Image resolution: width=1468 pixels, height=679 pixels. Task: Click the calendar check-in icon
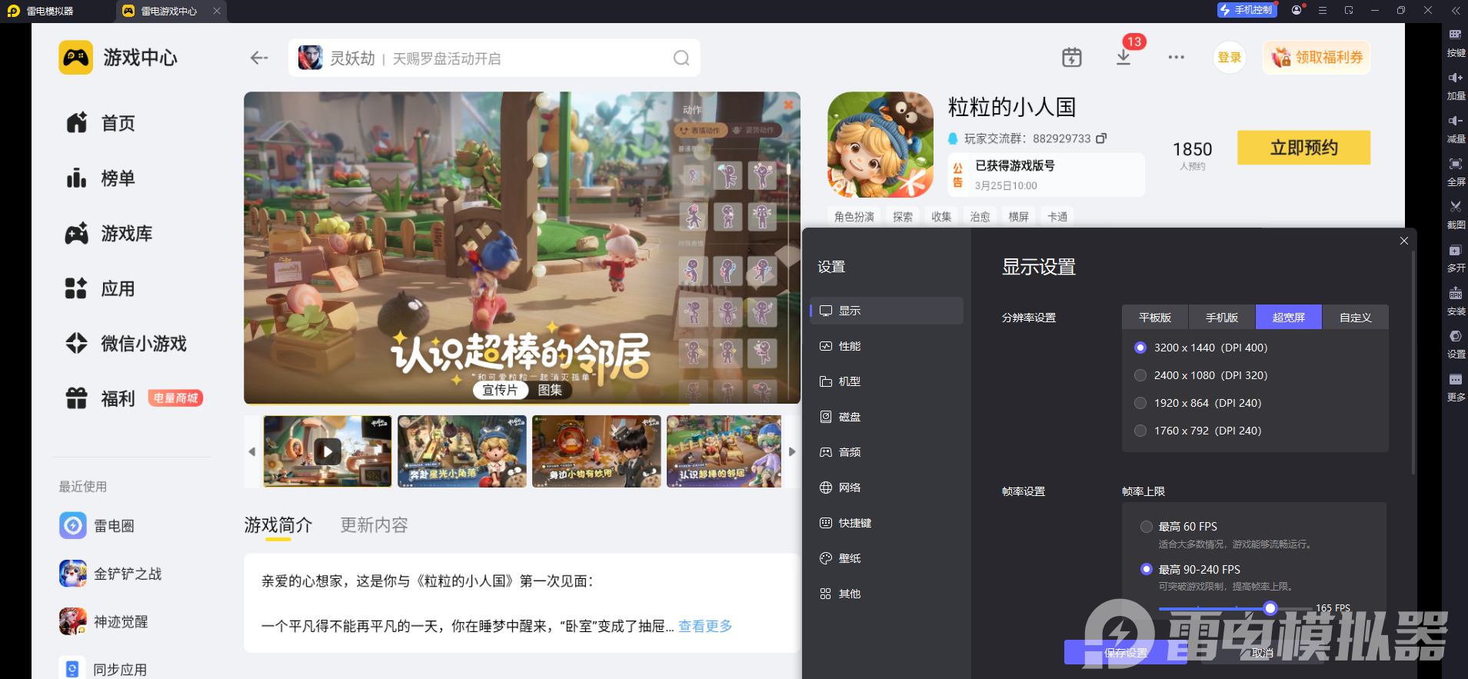coord(1072,58)
